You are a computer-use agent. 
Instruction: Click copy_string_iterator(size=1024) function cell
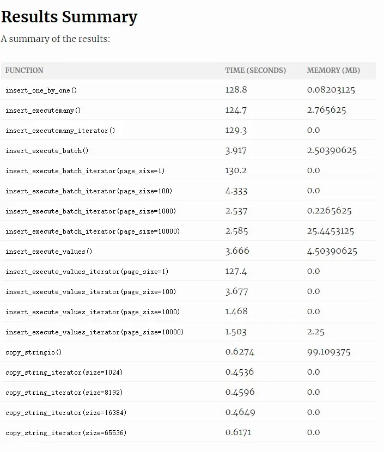64,372
